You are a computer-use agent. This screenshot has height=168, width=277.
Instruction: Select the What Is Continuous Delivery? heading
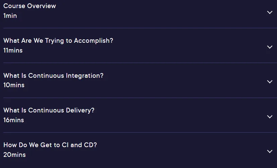[49, 110]
